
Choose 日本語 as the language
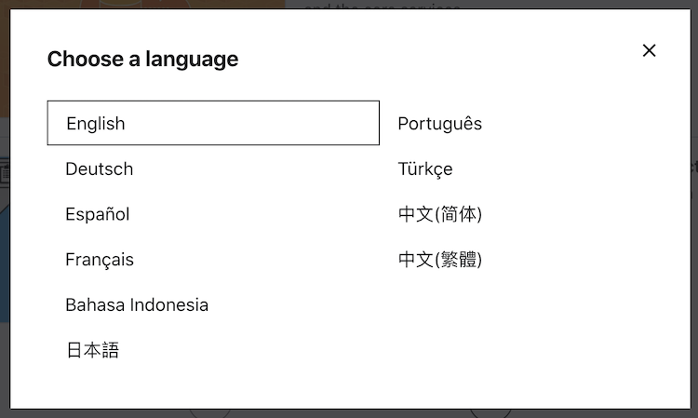coord(92,351)
